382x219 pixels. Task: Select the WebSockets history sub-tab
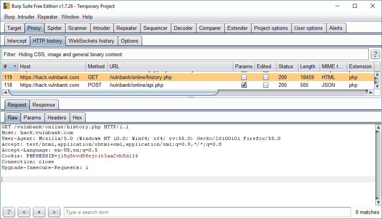coord(91,41)
